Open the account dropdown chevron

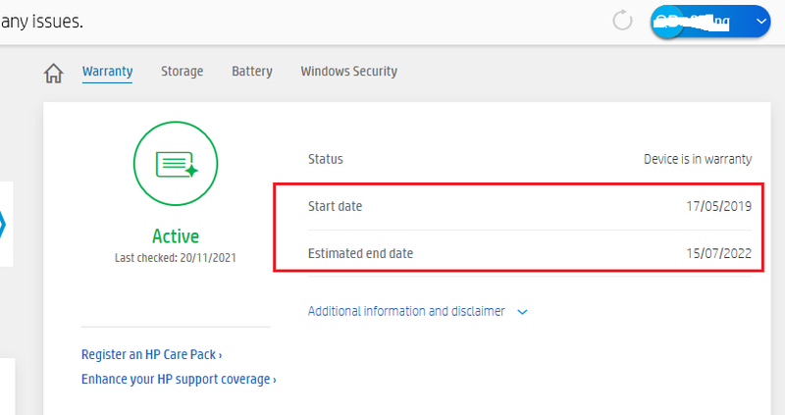point(761,22)
